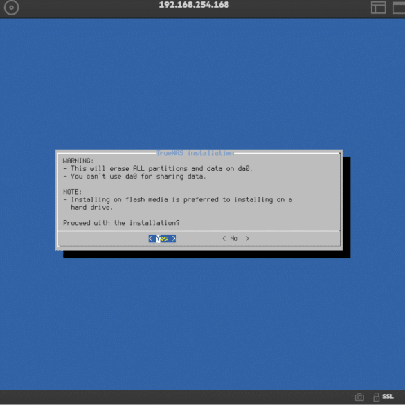The height and width of the screenshot is (405, 405).
Task: Click the 'erase ALL partitions' warning line
Action: coord(158,169)
